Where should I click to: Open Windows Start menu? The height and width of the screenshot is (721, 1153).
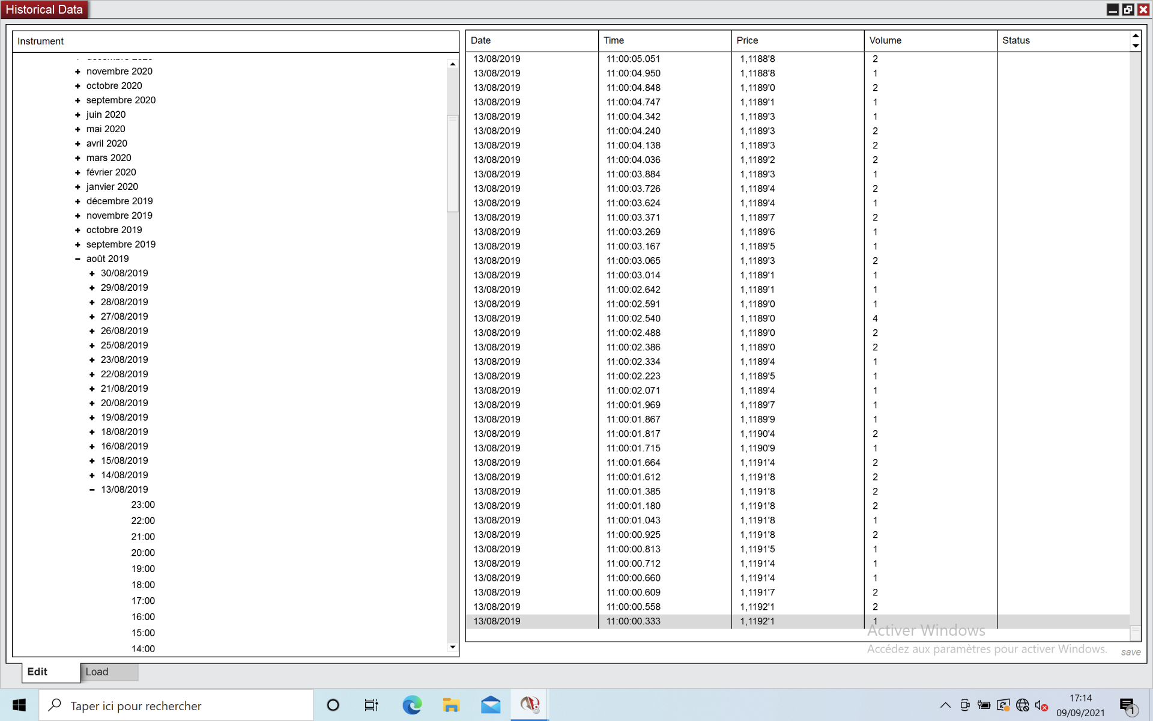[19, 705]
